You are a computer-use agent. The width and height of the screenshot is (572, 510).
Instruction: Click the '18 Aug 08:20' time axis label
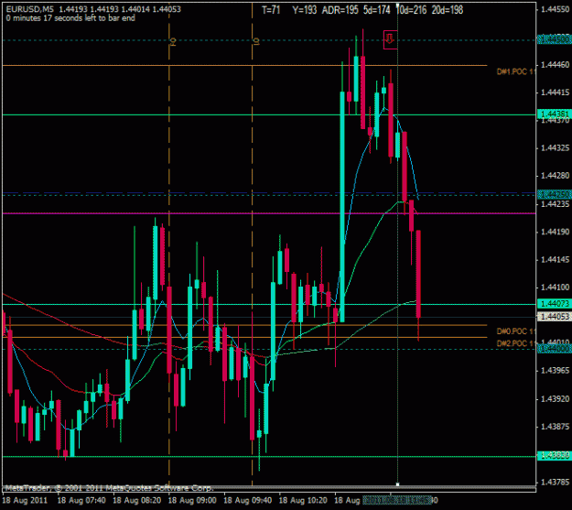click(137, 500)
